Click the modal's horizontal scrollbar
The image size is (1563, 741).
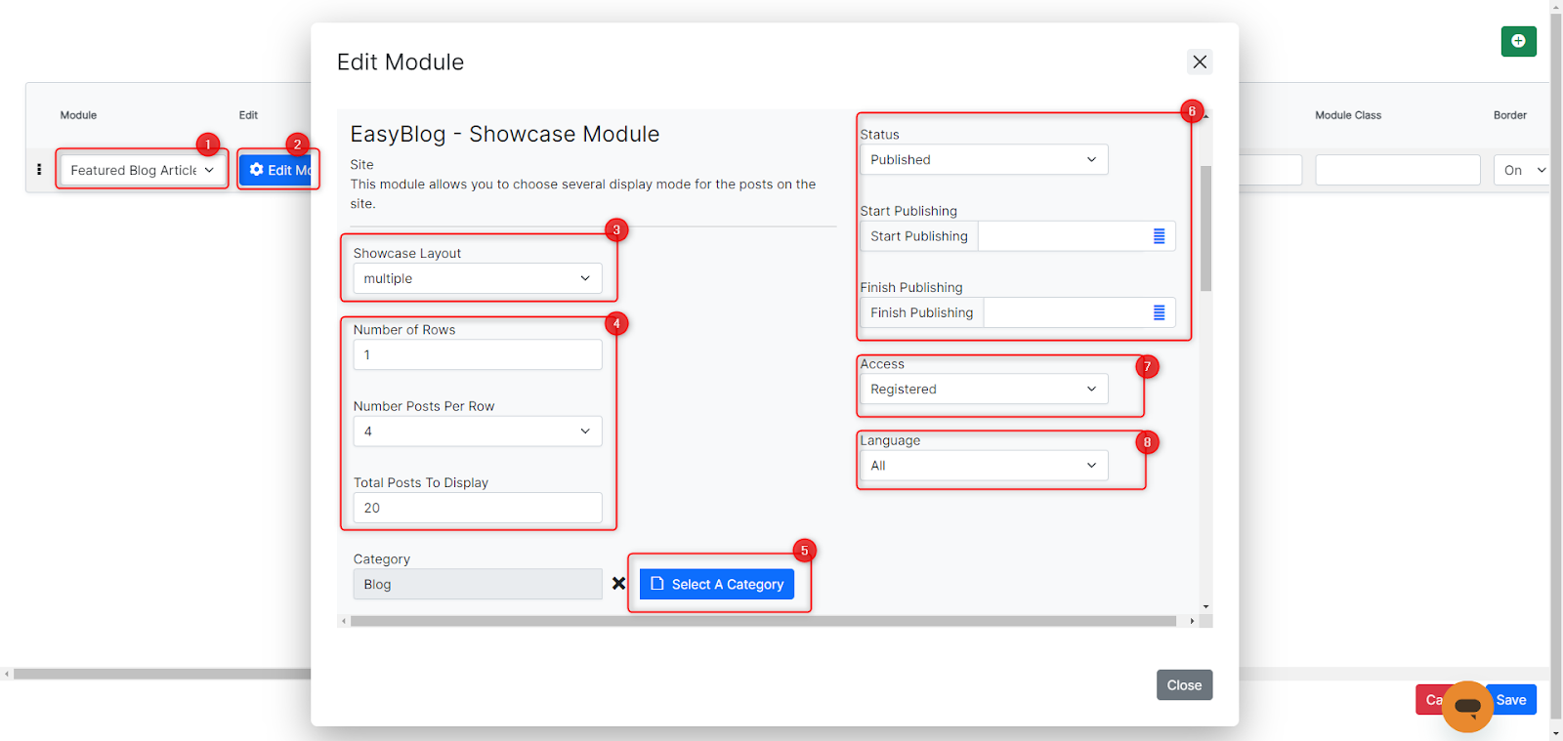point(762,621)
